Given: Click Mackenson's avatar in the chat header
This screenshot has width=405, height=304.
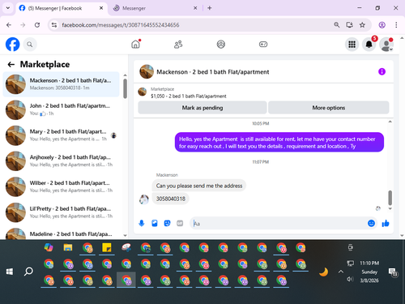Looking at the screenshot, I should [147, 71].
